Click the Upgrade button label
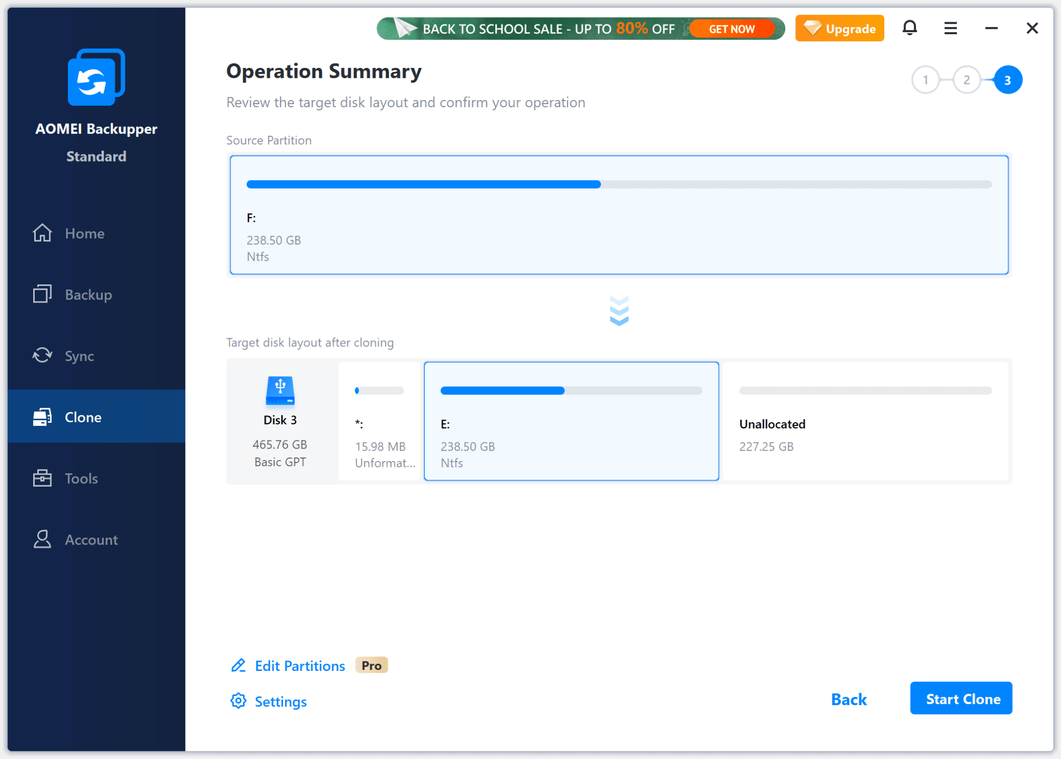This screenshot has width=1061, height=759. coord(851,29)
